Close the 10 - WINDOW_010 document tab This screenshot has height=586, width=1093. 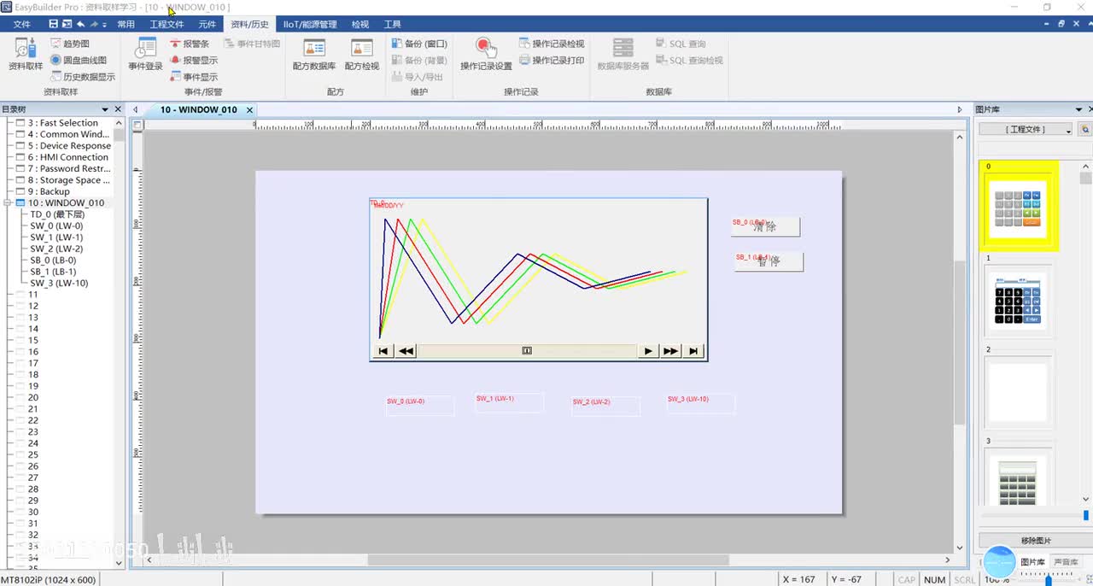click(249, 109)
